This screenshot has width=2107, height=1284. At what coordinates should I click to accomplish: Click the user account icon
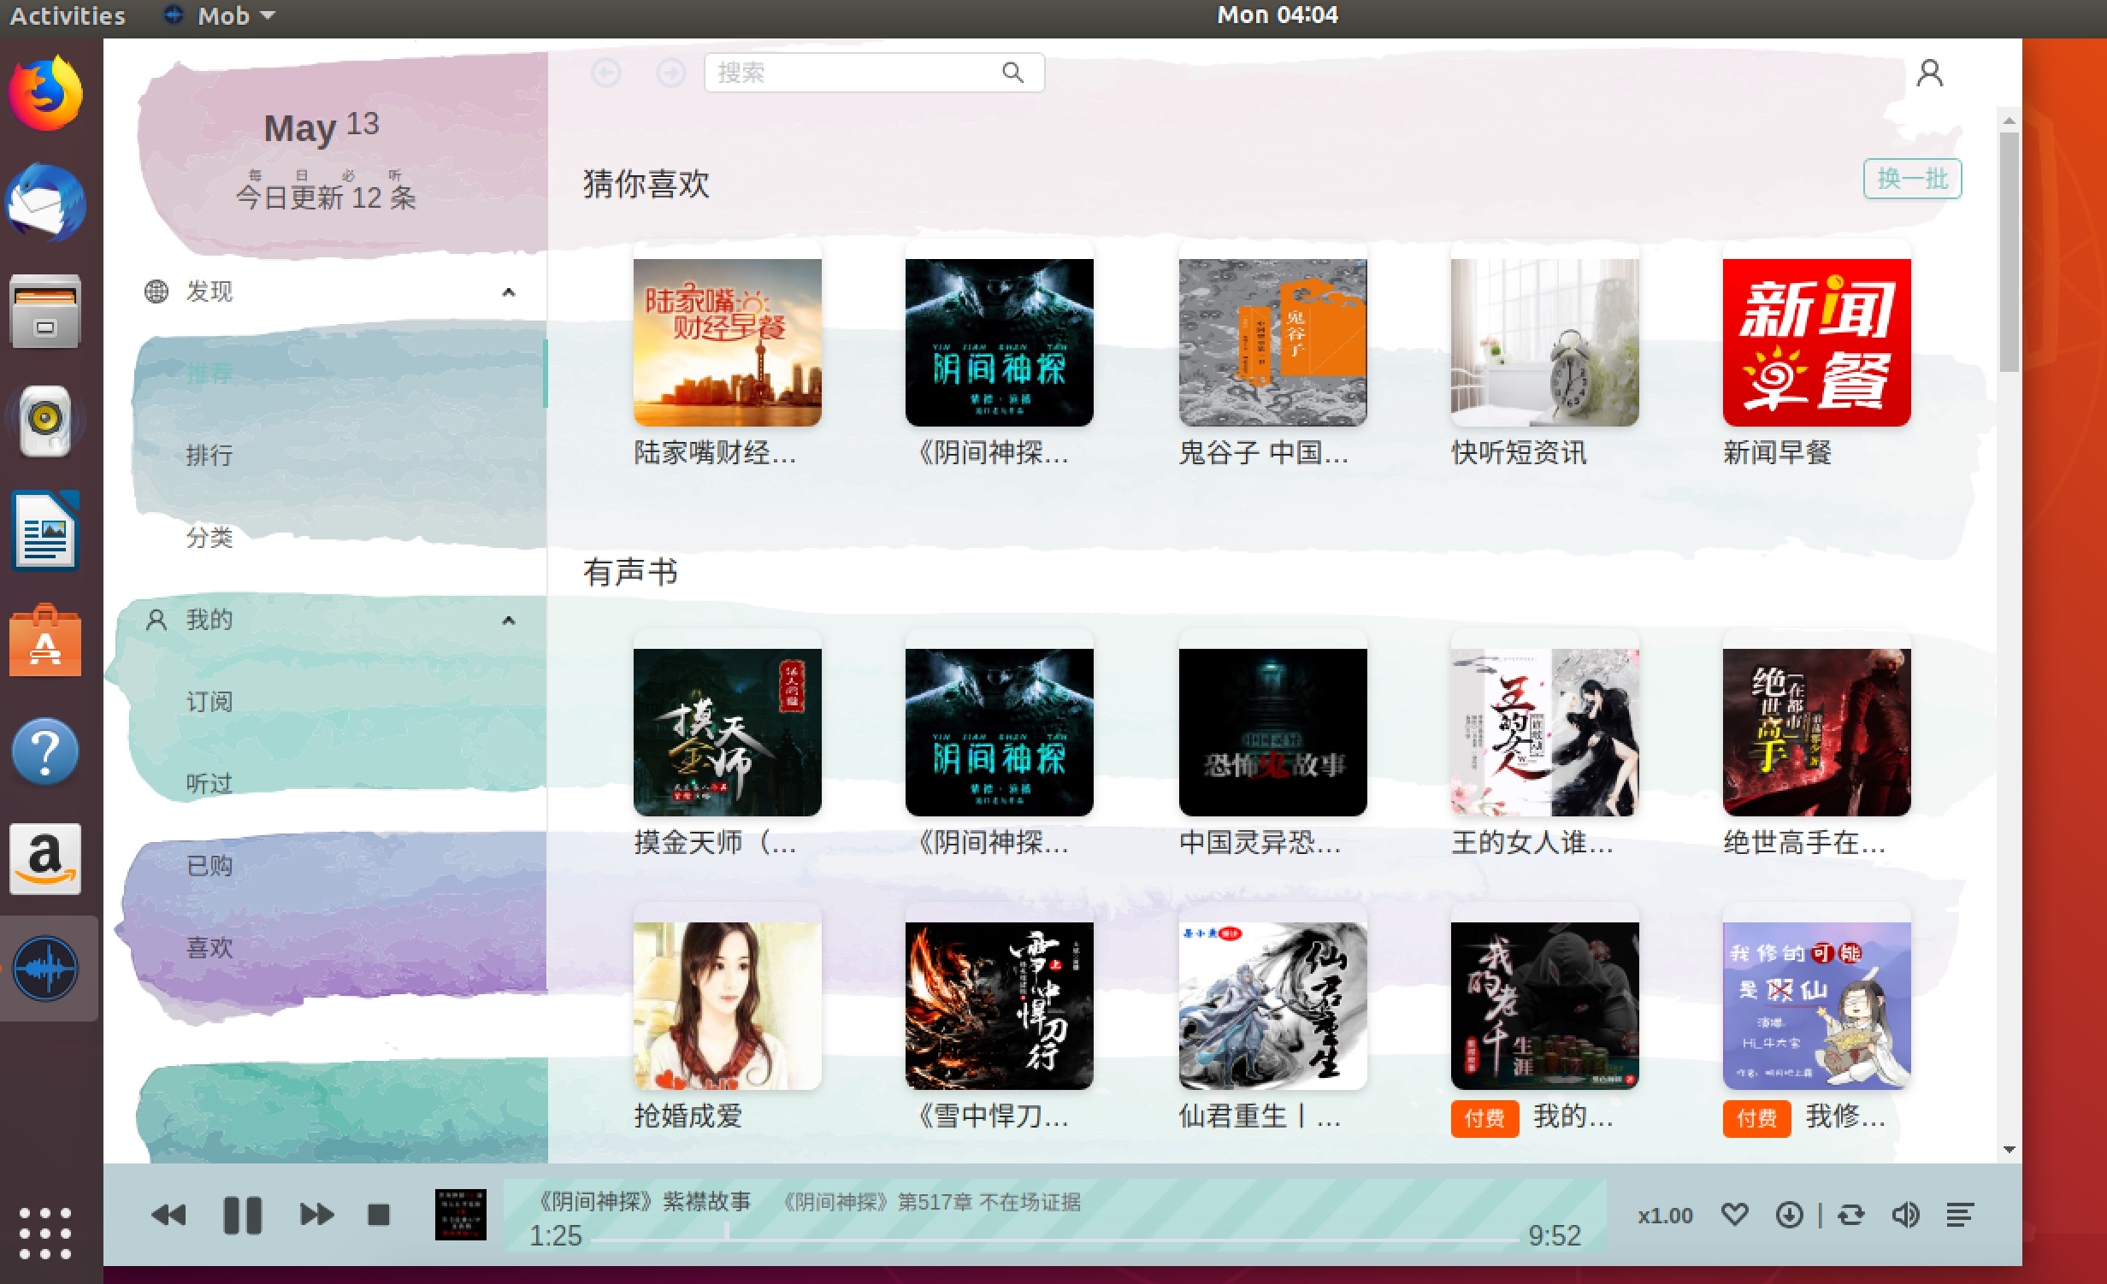[1929, 74]
